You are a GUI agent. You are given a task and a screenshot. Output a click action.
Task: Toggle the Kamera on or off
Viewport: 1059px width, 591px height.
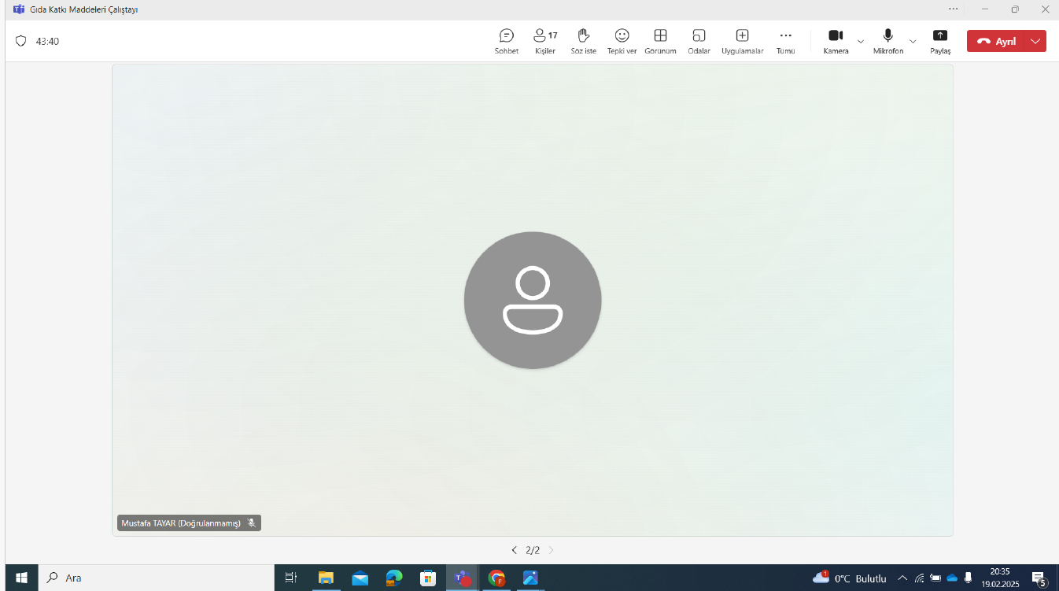pos(836,41)
